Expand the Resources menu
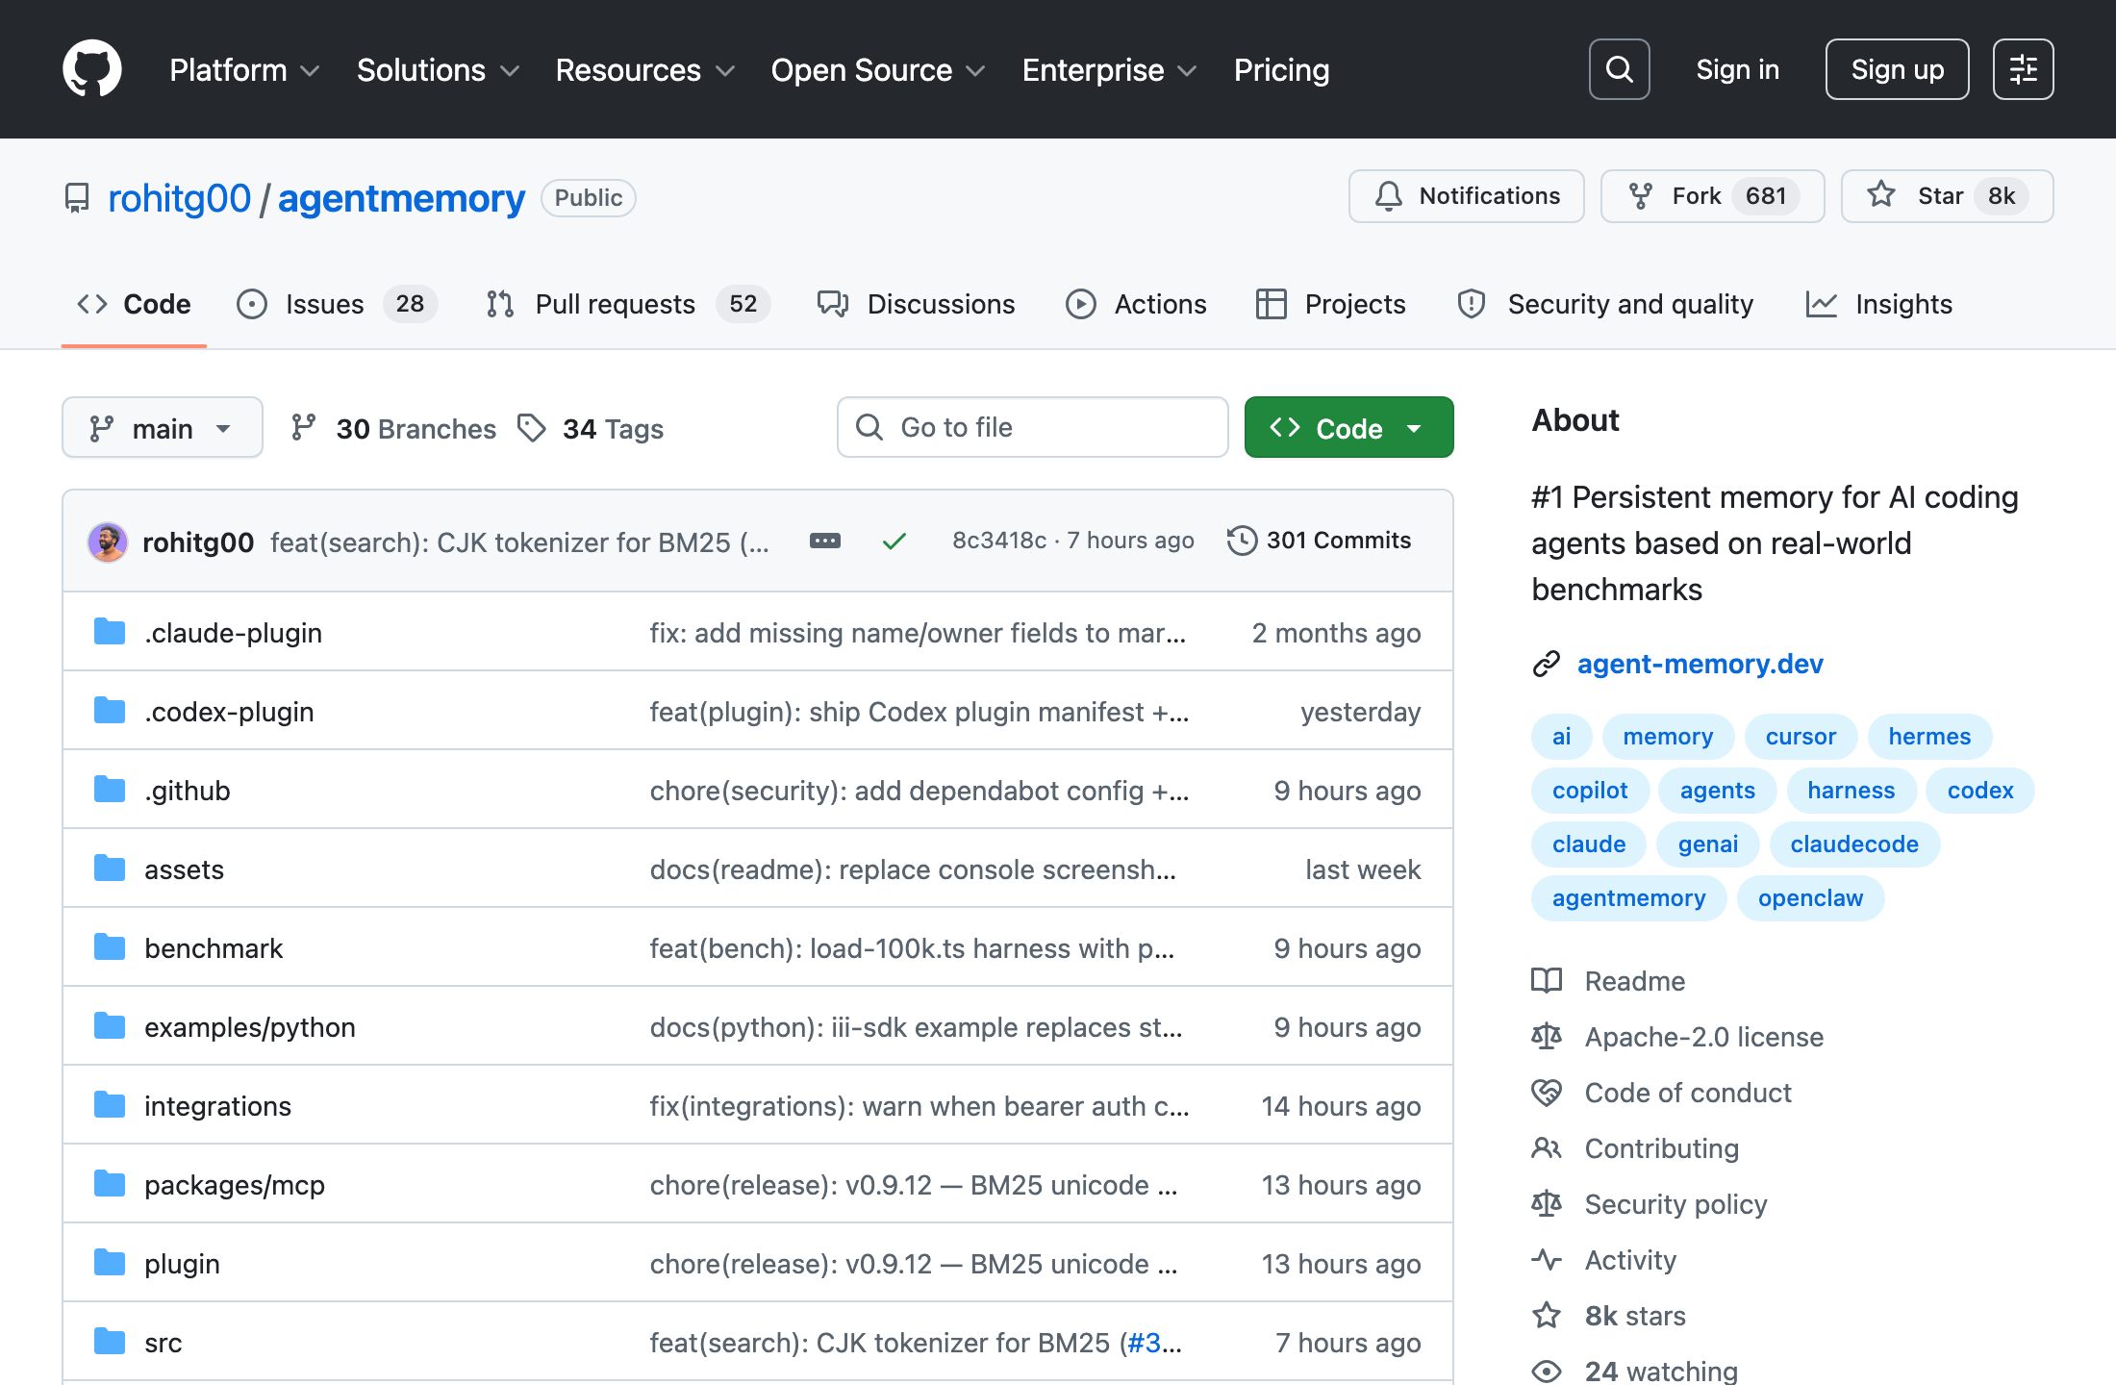 coord(644,70)
